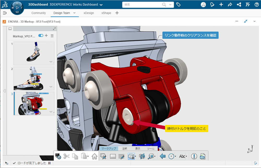Select the view display eye icon
The width and height of the screenshot is (261, 168).
click(131, 156)
